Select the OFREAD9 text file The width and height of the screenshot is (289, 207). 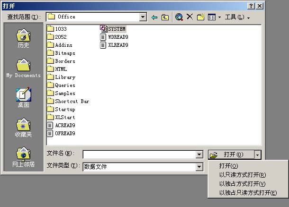pos(61,133)
